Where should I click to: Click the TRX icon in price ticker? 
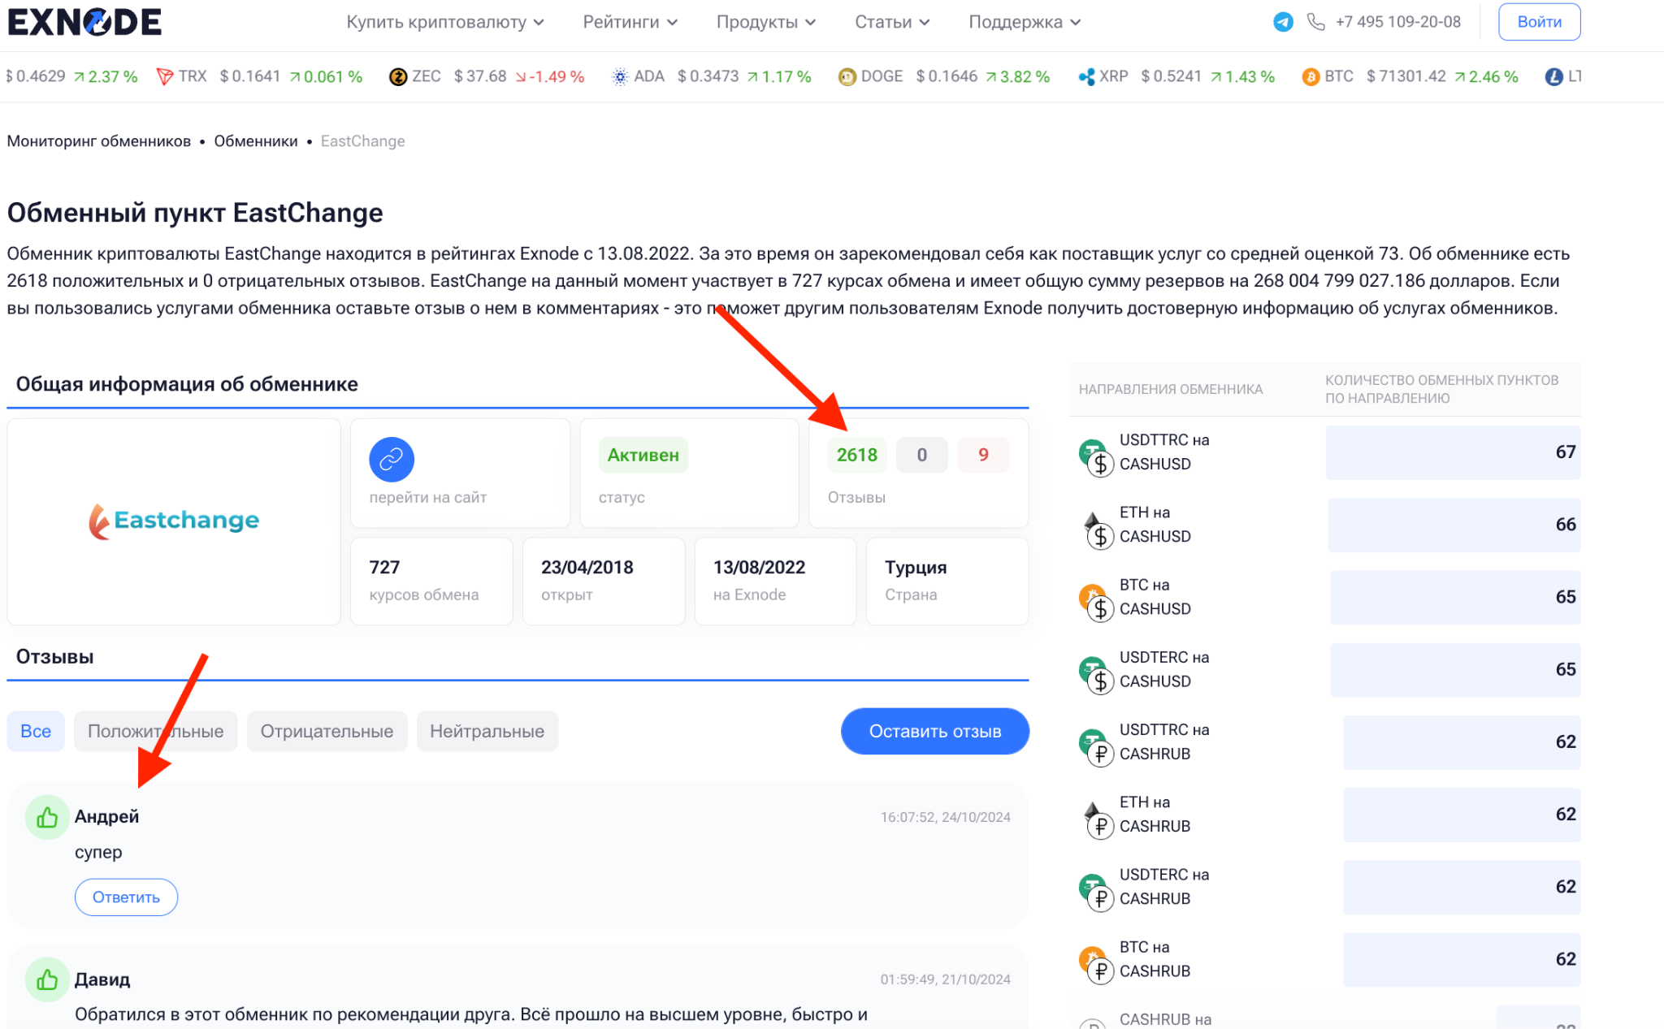(x=165, y=76)
